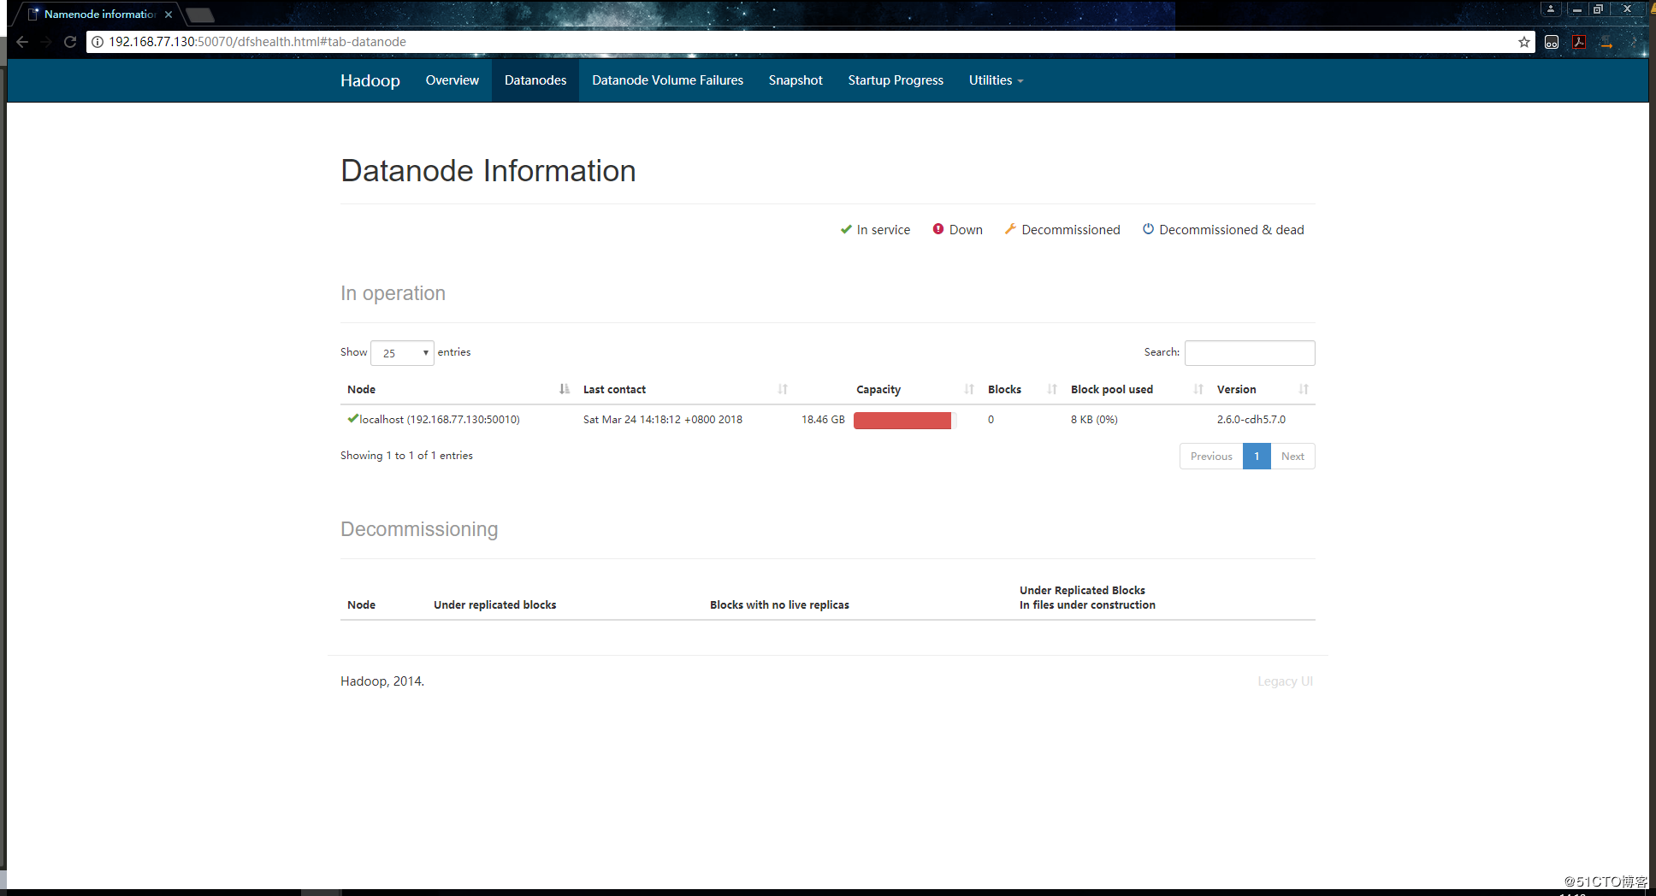This screenshot has width=1656, height=896.
Task: Expand the Utilities menu
Action: [996, 80]
